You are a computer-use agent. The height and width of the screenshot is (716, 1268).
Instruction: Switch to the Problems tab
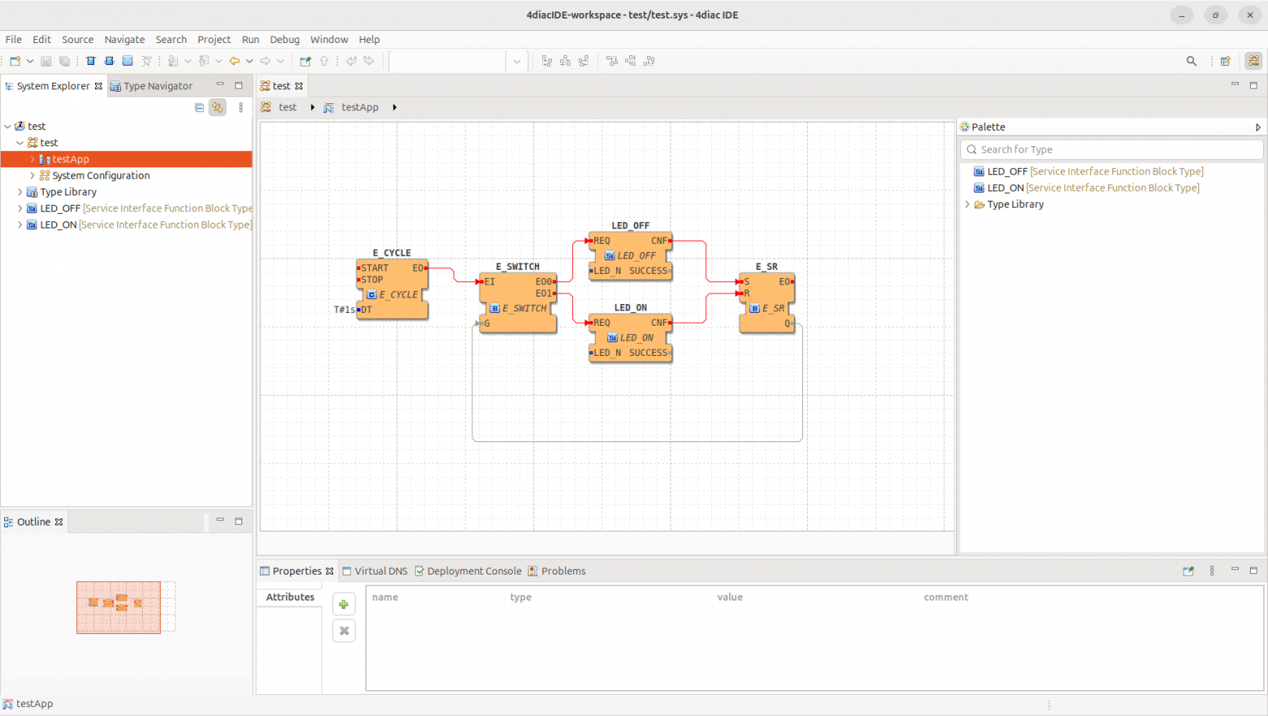(x=557, y=571)
